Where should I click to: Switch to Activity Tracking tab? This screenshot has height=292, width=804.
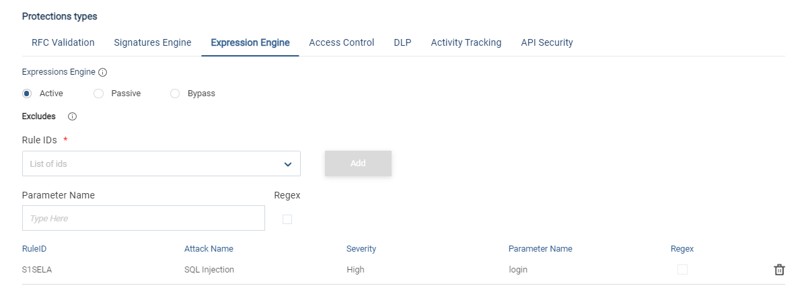point(466,42)
